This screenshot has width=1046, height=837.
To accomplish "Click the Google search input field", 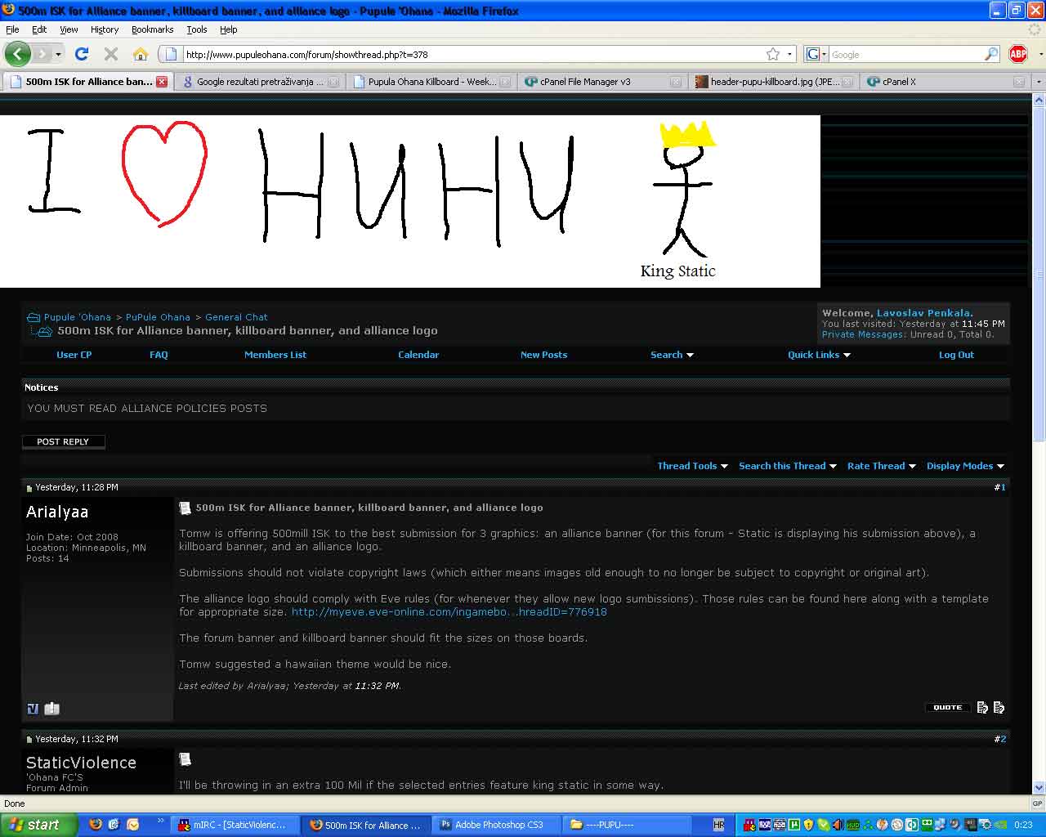I will (x=906, y=55).
